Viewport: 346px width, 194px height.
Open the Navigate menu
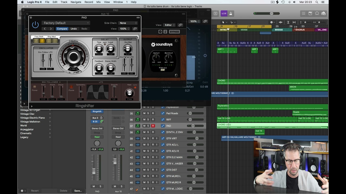point(76,2)
